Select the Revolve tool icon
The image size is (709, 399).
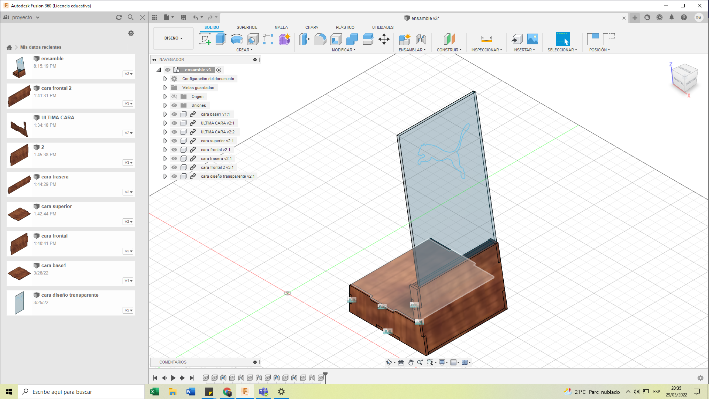coord(237,39)
